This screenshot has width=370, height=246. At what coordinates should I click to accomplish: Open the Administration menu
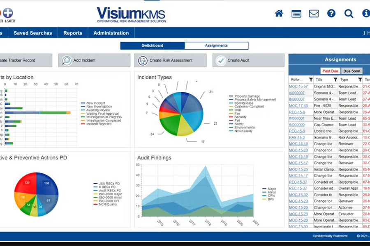(x=111, y=33)
